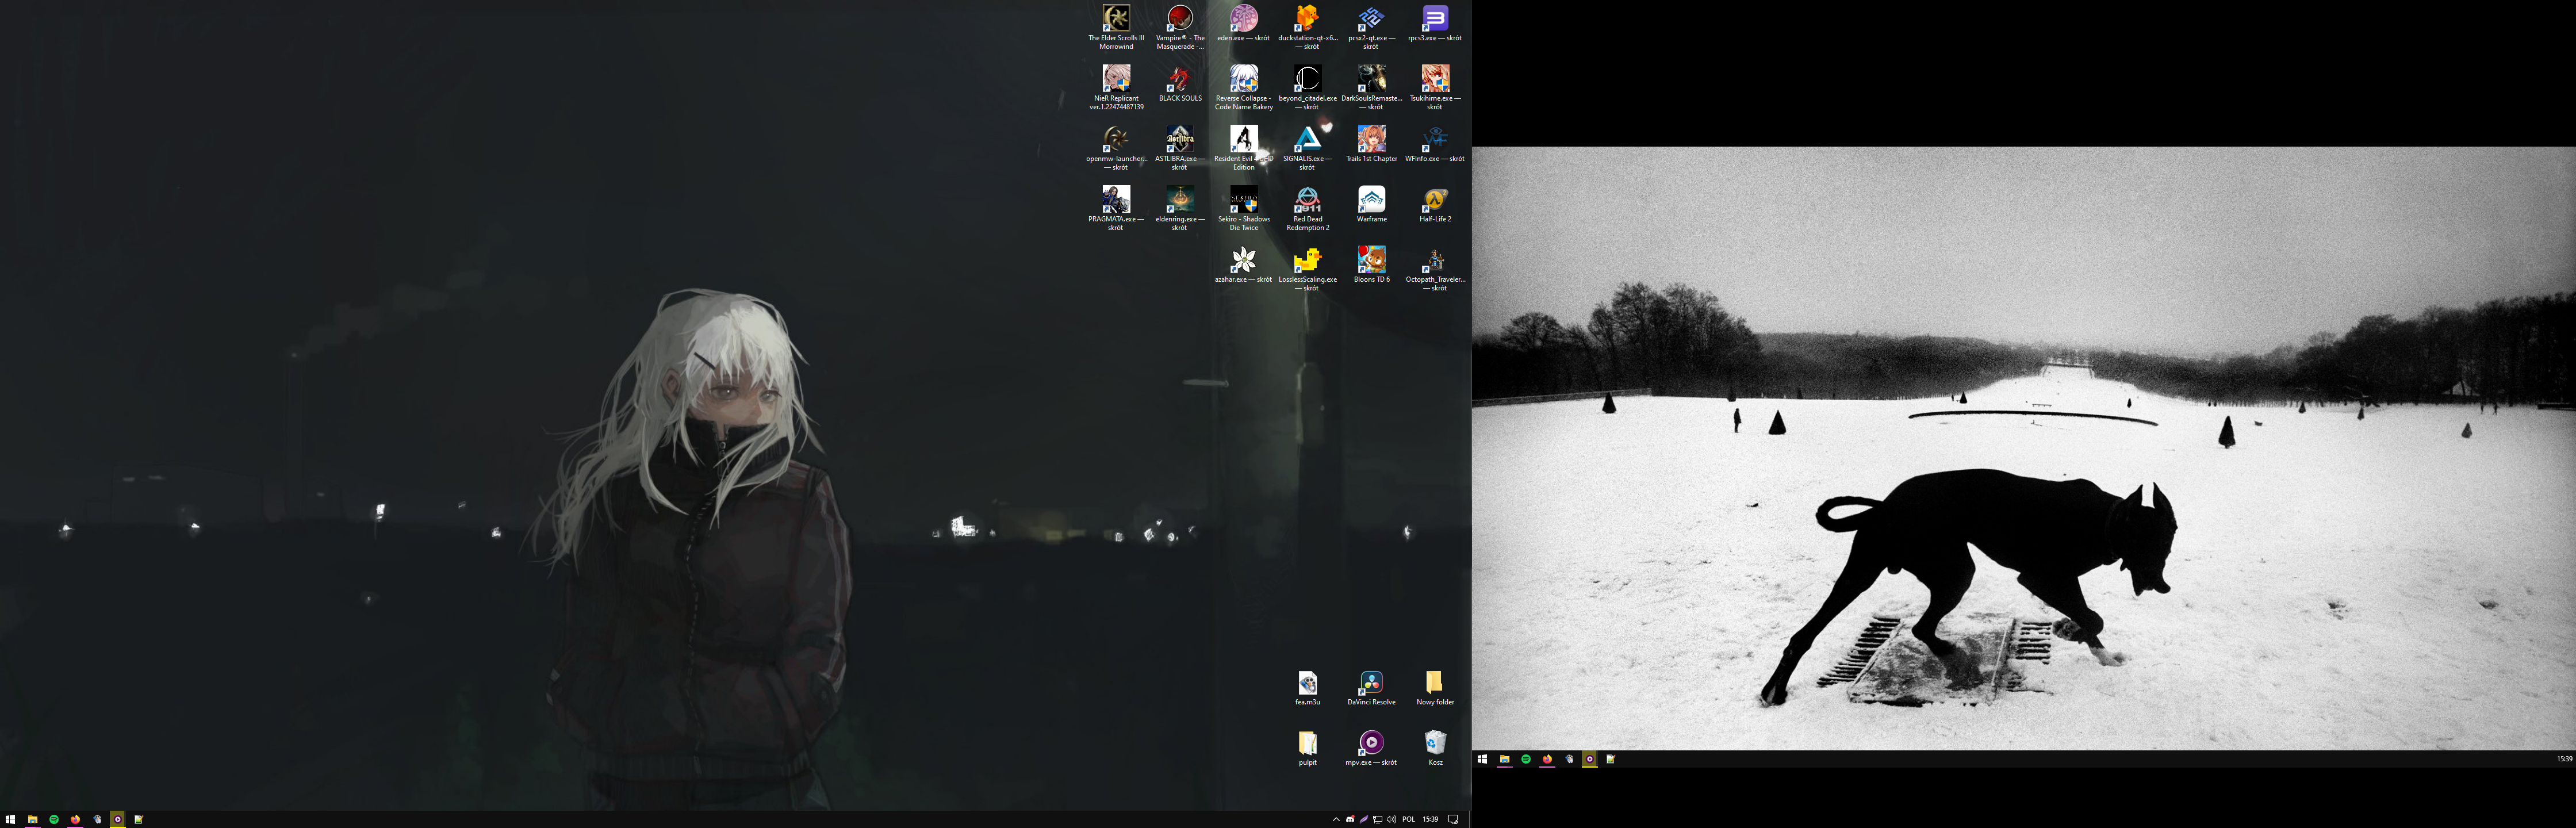Select the Resident Evil 4 UHD Edition icon

[1244, 148]
